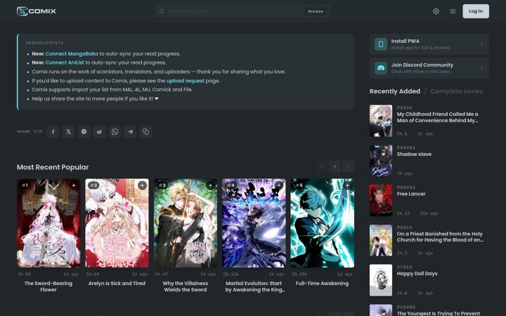This screenshot has height=316, width=506.
Task: Share via the Messenger icon
Action: point(84,131)
